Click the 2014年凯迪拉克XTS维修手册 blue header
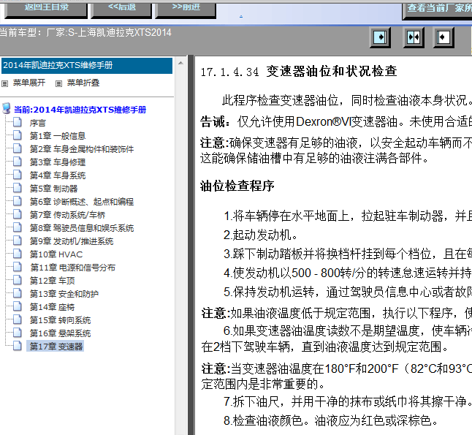This screenshot has width=472, height=435. [87, 65]
